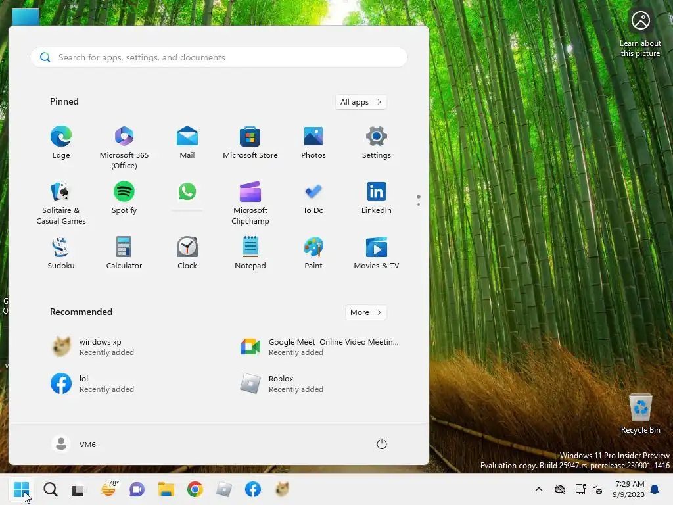The image size is (673, 505).
Task: Show More recommended items
Action: pos(365,312)
